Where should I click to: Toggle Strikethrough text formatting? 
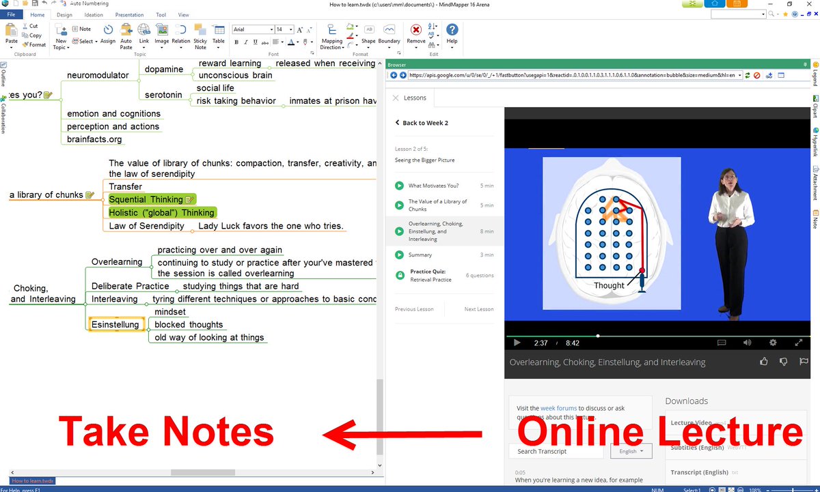click(x=264, y=42)
